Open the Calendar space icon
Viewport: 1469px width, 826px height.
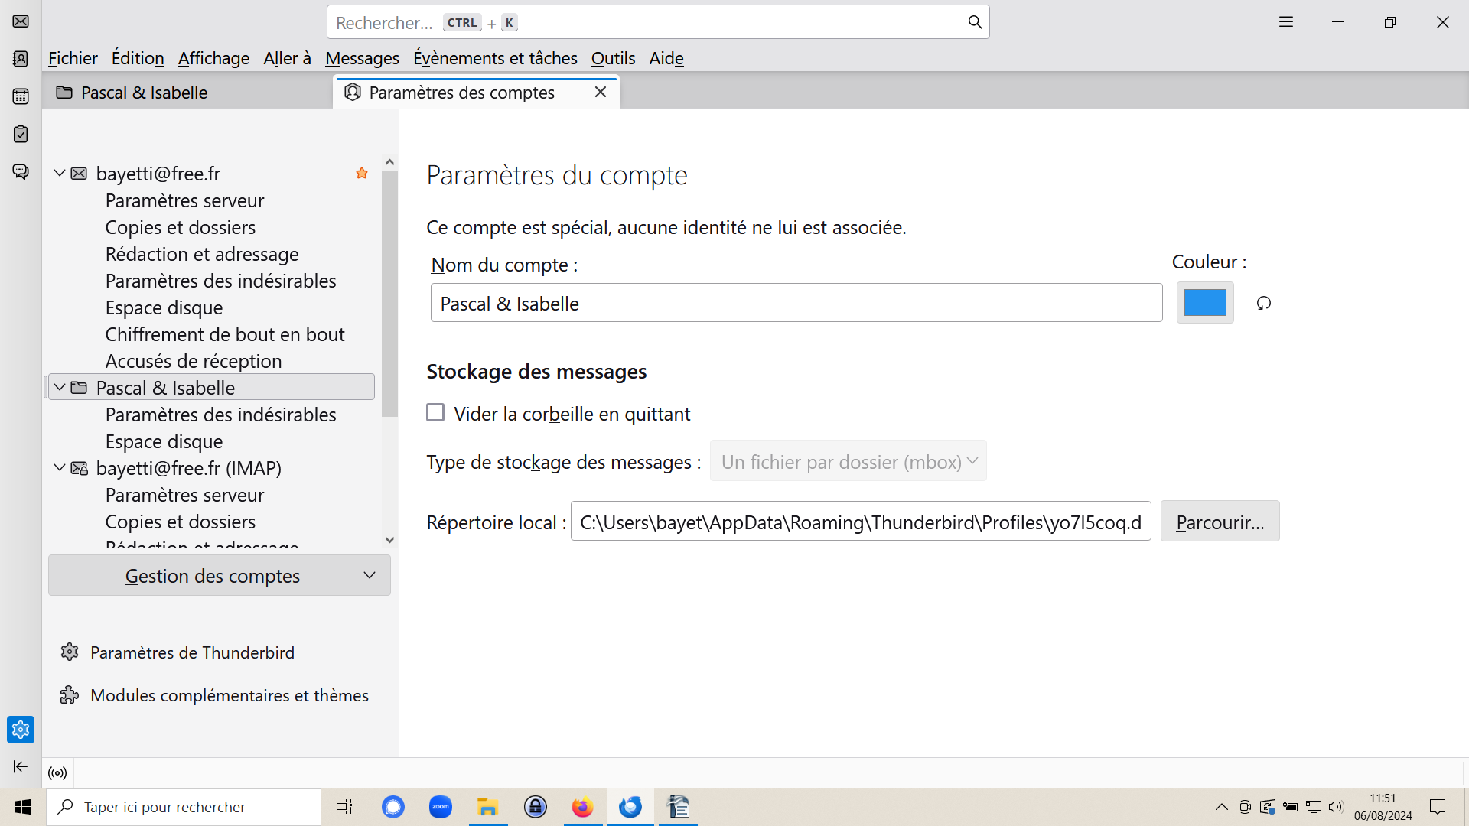(x=21, y=96)
